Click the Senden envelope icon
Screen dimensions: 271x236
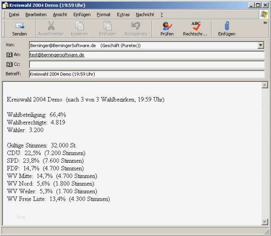[x=20, y=26]
